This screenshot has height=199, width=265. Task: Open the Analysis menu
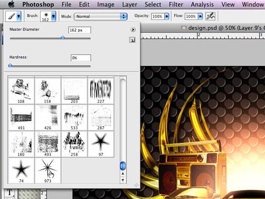coord(202,4)
